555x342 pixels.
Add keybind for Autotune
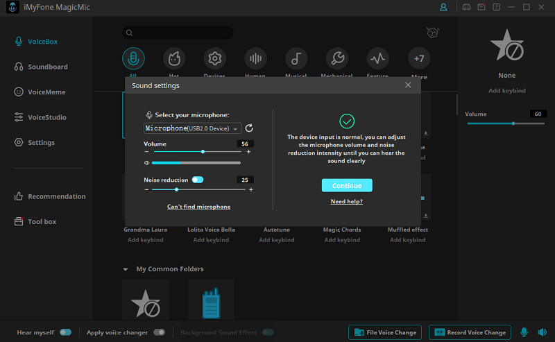[x=276, y=240]
